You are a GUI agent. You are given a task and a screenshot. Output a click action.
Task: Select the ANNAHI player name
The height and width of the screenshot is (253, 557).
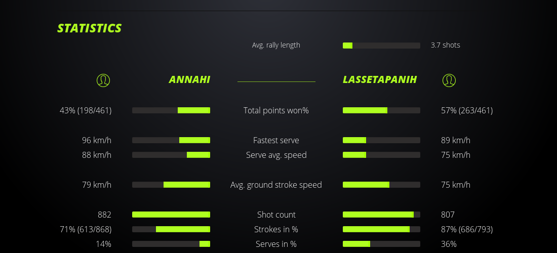(x=189, y=80)
